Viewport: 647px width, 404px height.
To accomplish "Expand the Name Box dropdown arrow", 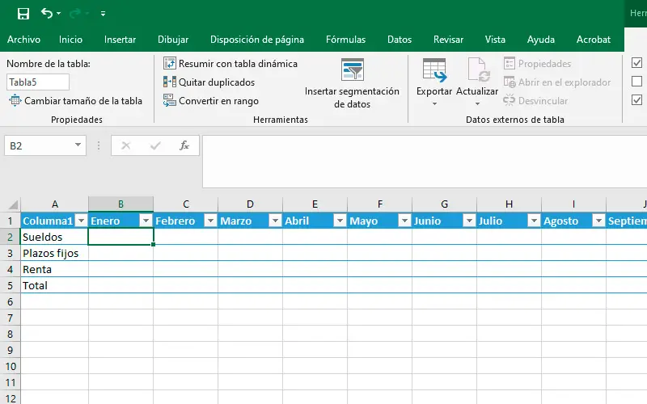I will (78, 145).
